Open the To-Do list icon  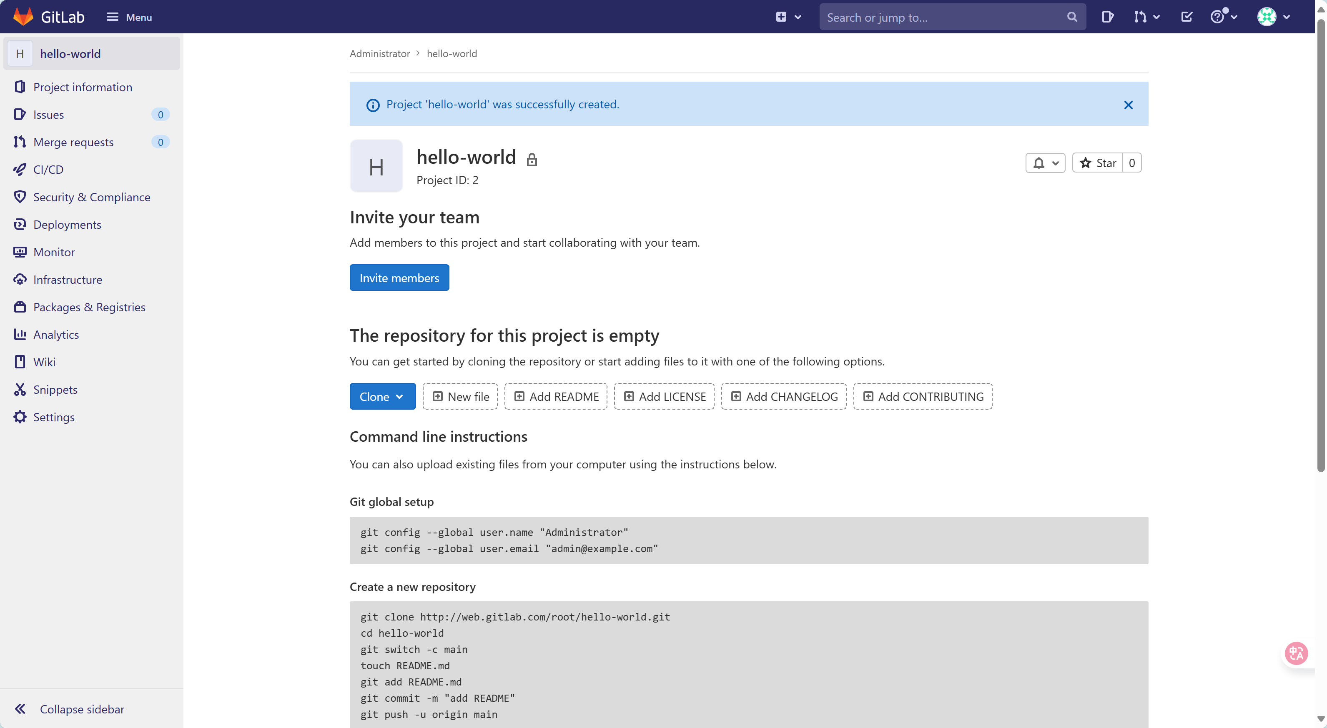1187,17
